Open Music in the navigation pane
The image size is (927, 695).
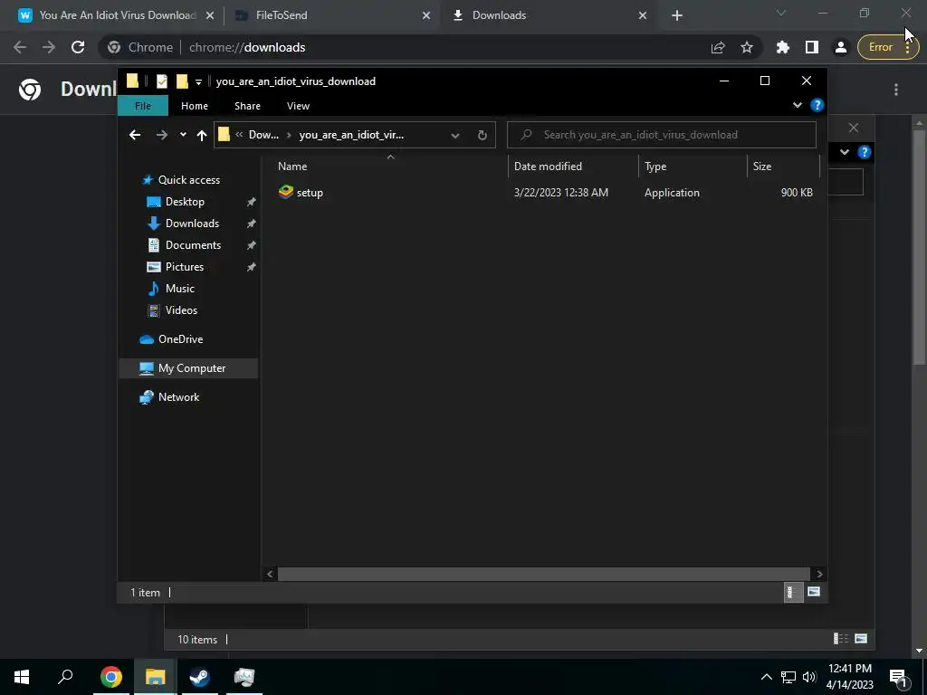[x=180, y=289]
